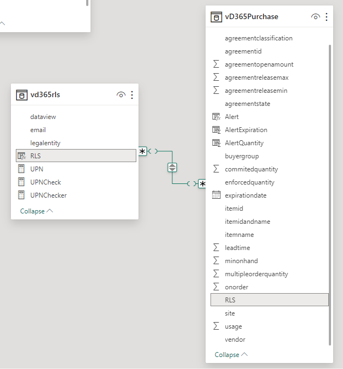
Task: Click the sigma icon next to minonhand
Action: click(x=216, y=260)
